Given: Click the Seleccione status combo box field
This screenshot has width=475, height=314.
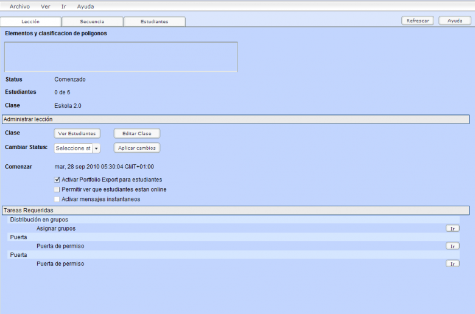Looking at the screenshot, I should point(73,148).
